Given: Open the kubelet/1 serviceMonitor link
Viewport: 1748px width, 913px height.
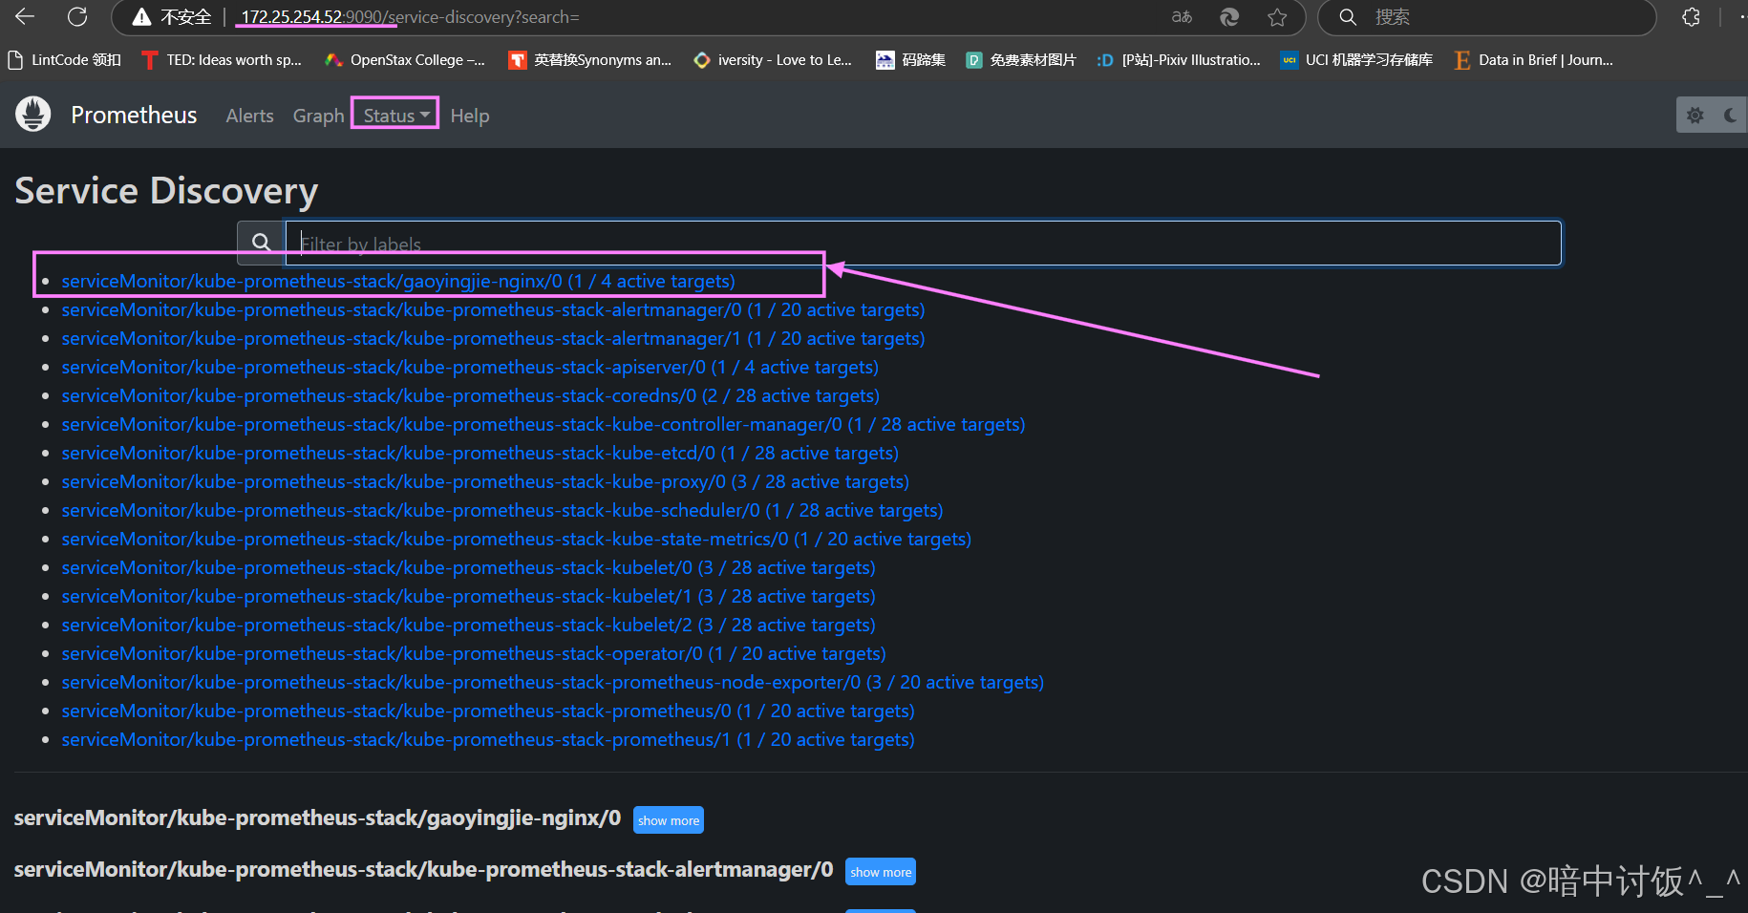Looking at the screenshot, I should click(468, 596).
